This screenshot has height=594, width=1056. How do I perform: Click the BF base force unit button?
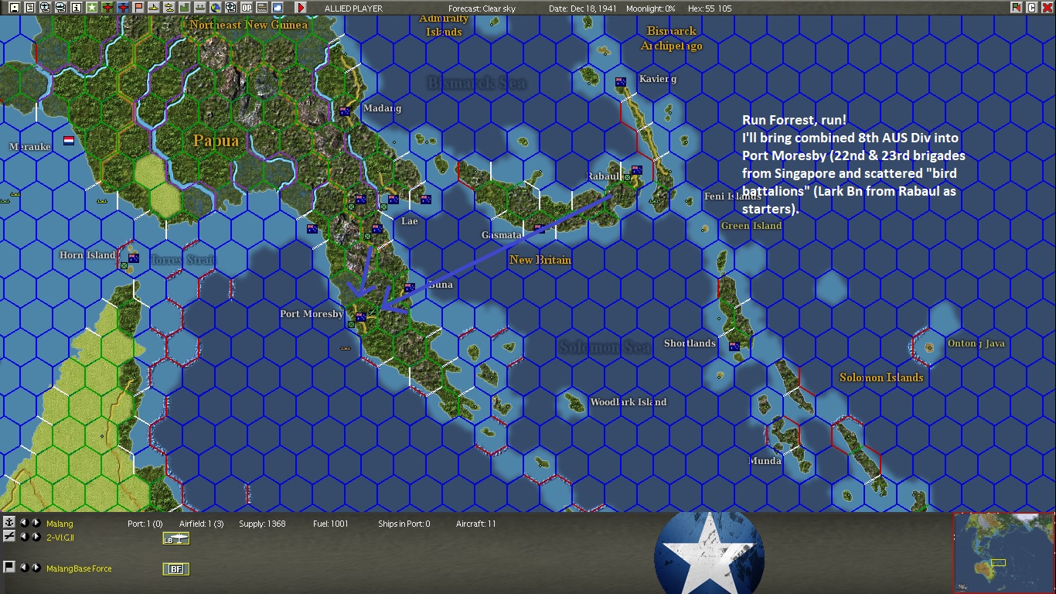click(x=177, y=568)
